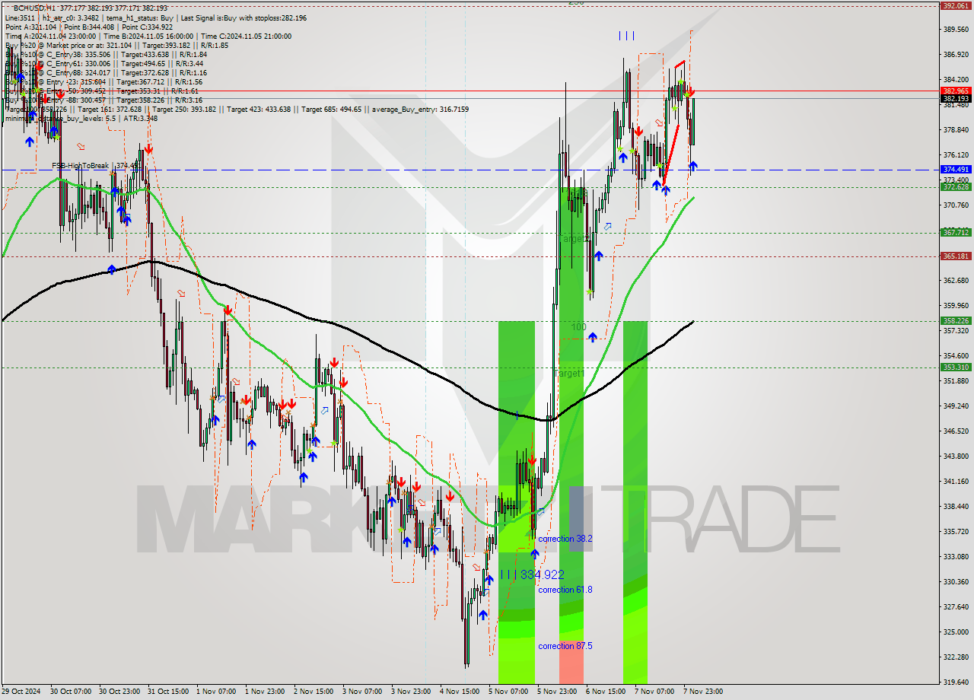This screenshot has height=700, width=974.
Task: Click the 'Target1' label on green zone
Action: coord(569,374)
